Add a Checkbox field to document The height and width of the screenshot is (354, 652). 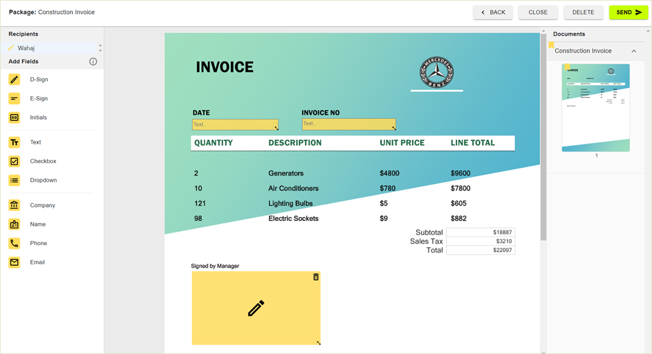[14, 161]
